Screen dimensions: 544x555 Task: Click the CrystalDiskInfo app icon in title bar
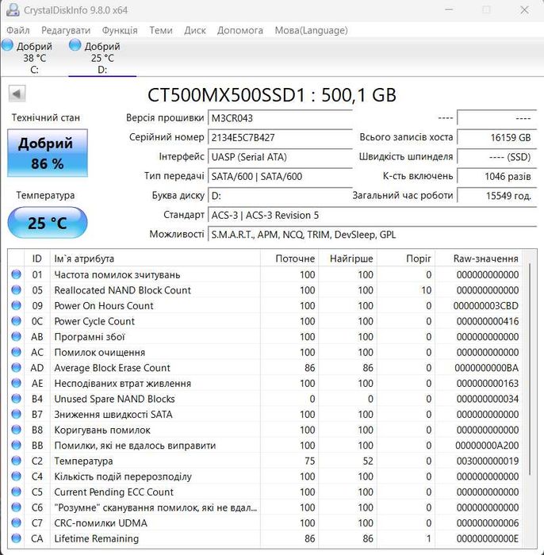13,10
